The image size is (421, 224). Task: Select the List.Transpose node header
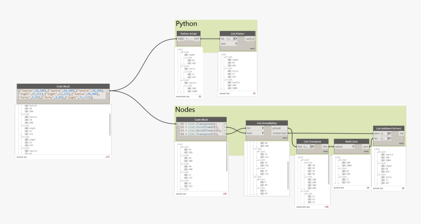[x=312, y=142]
